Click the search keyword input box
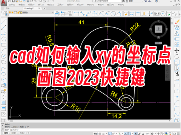181x135 pixels. pos(107,1)
